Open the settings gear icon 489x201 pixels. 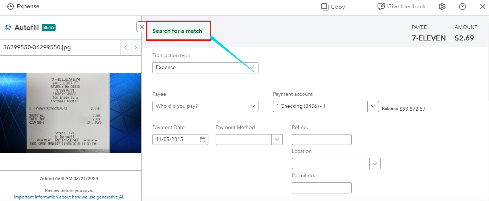[x=442, y=7]
